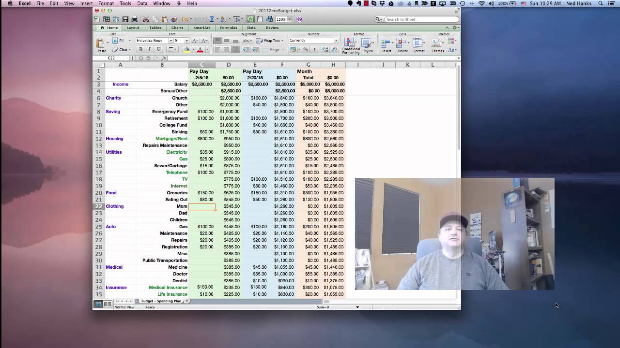620x348 pixels.
Task: Click the increase decimal icon
Action: (x=325, y=49)
